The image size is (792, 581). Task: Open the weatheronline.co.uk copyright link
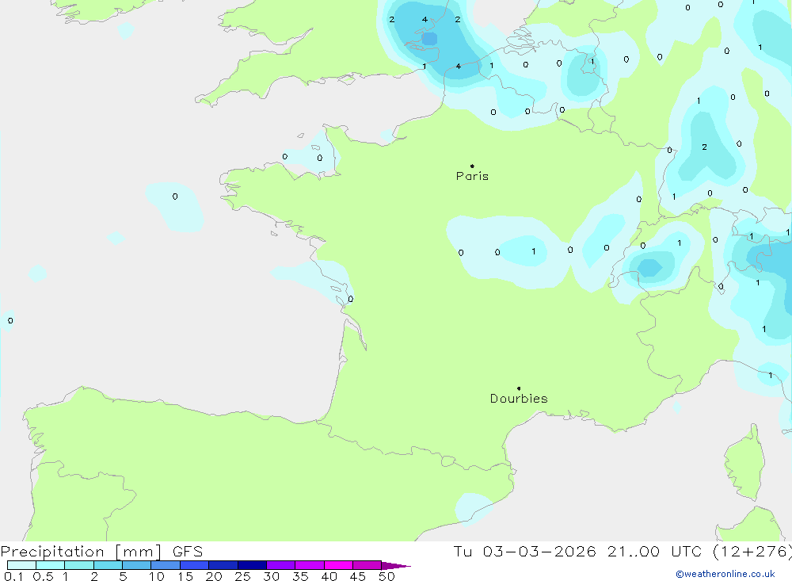click(x=725, y=574)
